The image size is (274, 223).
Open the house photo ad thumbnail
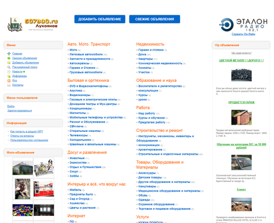tap(22, 168)
